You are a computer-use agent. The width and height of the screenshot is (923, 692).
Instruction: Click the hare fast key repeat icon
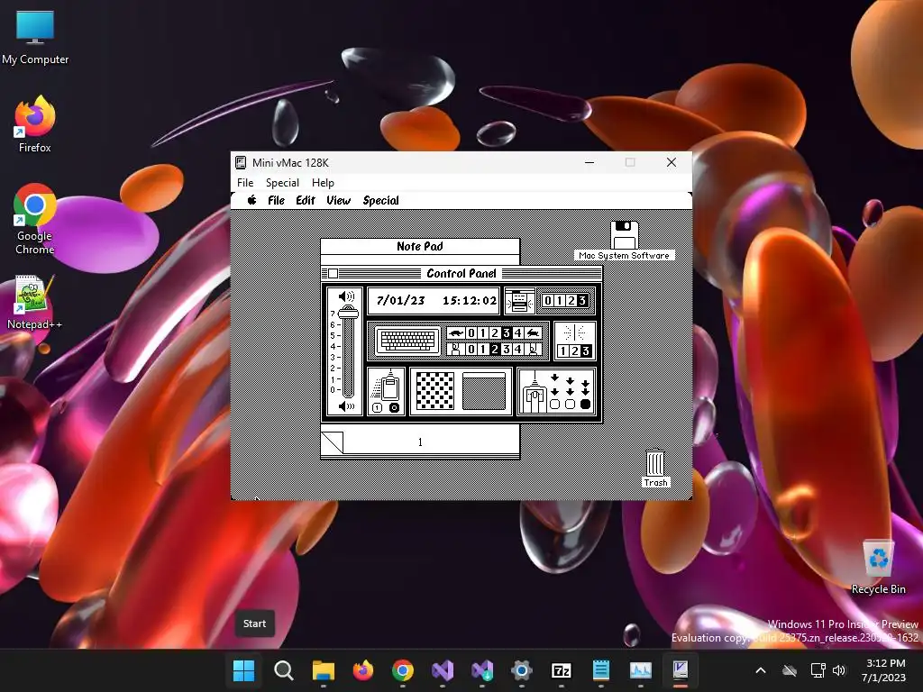point(534,333)
